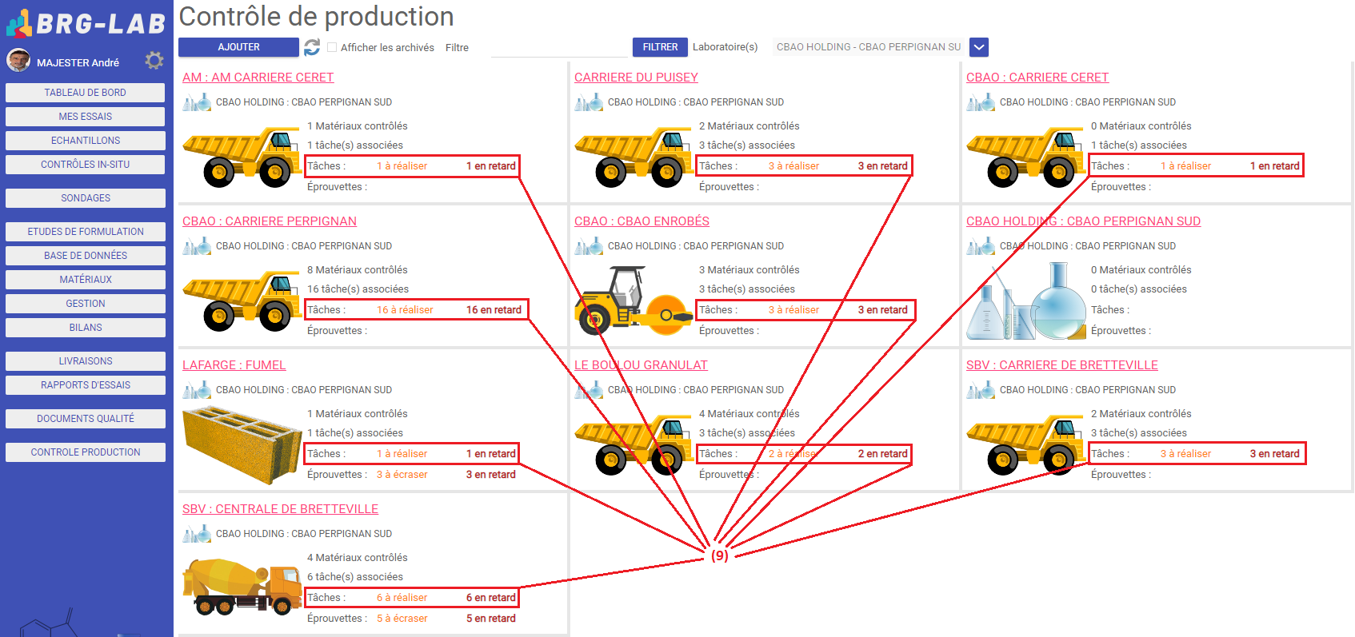Click the refresh arrows icon next to AJOUTER
Screen dimensions: 1355x637
pos(312,47)
